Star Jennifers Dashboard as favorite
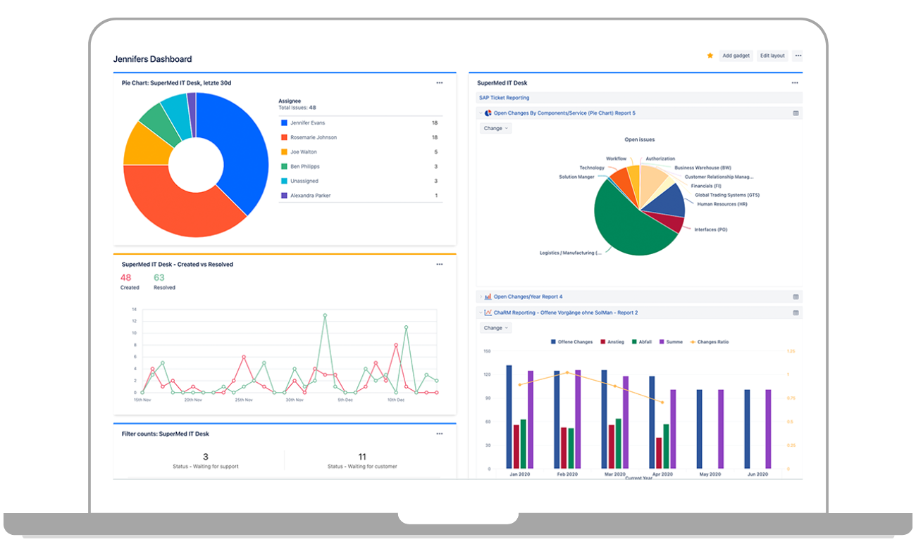 710,56
